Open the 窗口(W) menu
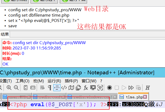 point(89,81)
